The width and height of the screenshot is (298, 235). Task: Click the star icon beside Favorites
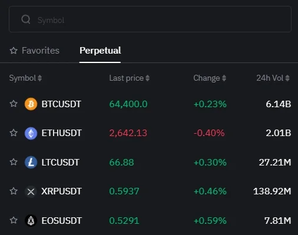tap(14, 51)
